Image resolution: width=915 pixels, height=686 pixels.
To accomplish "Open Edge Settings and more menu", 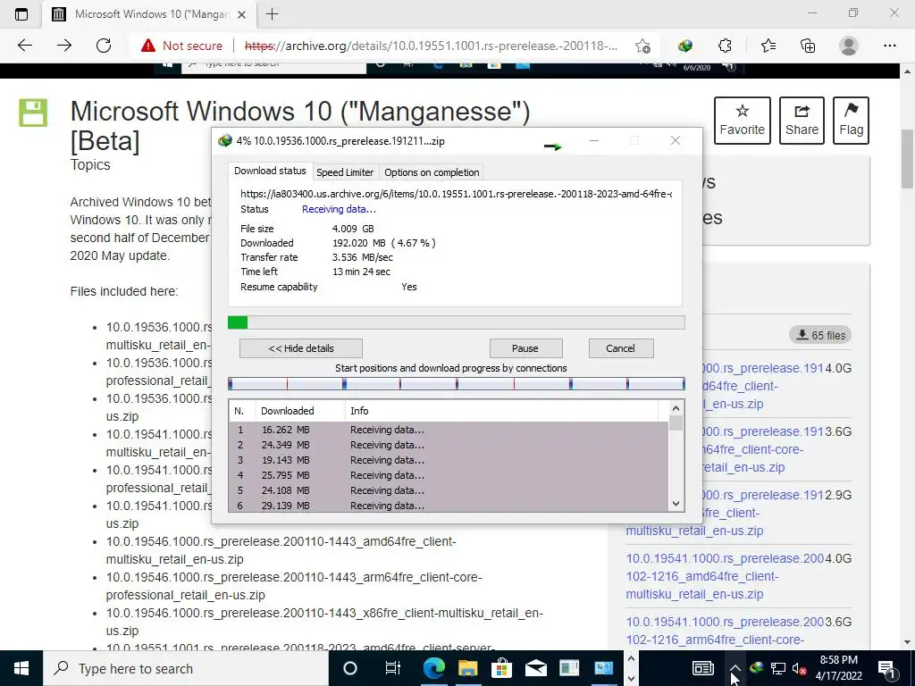I will click(x=889, y=46).
